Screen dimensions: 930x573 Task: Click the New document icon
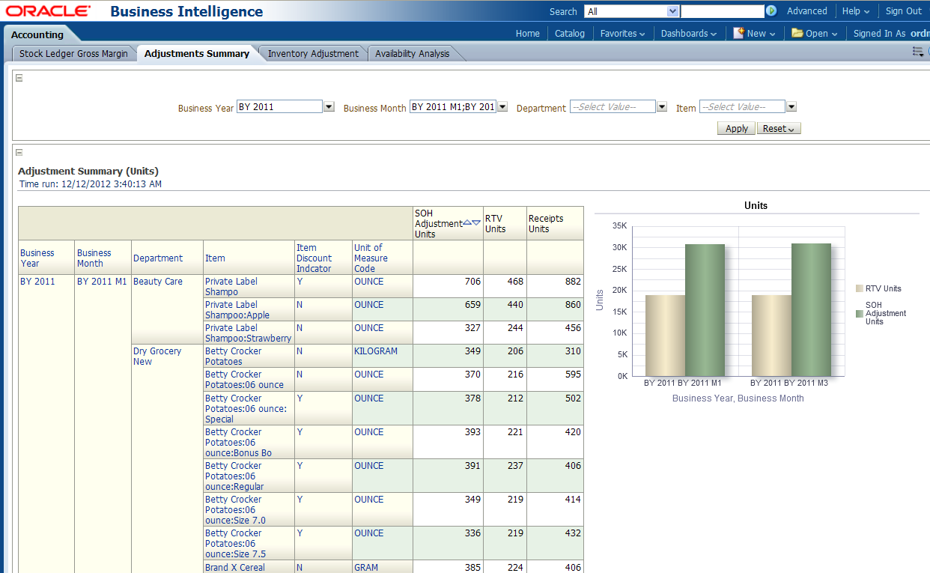pos(738,33)
